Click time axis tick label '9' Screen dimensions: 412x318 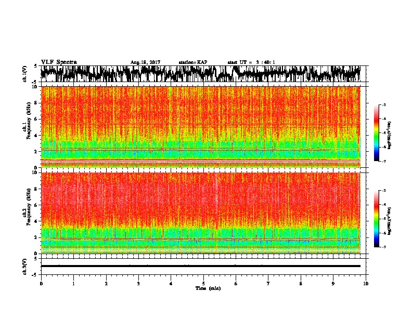coord(333,284)
